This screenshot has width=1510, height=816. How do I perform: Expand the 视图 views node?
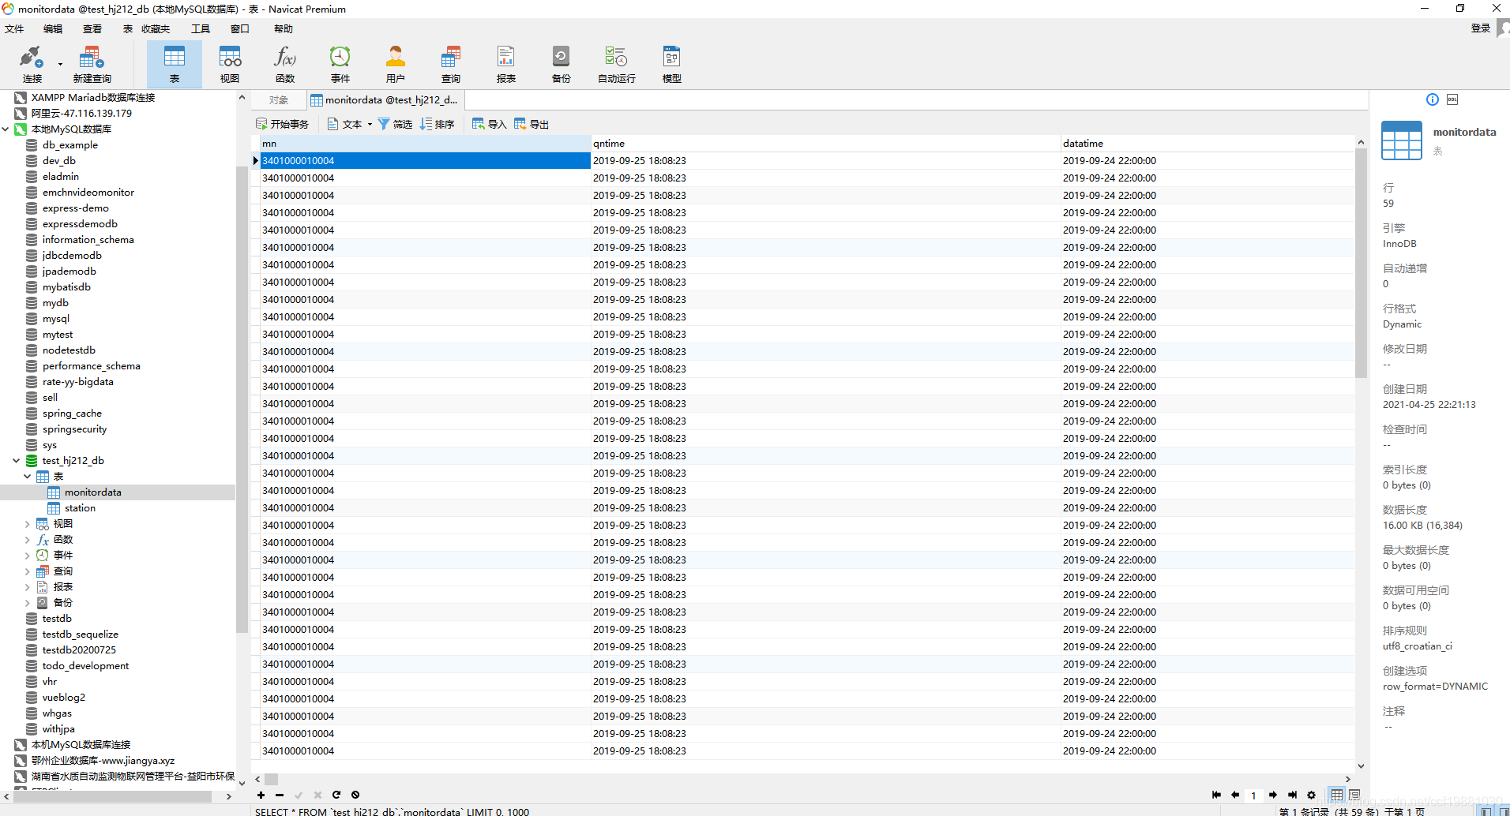tap(28, 524)
